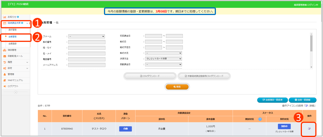
Task: Open 項目管理 in the sidebar
Action: click(x=12, y=50)
